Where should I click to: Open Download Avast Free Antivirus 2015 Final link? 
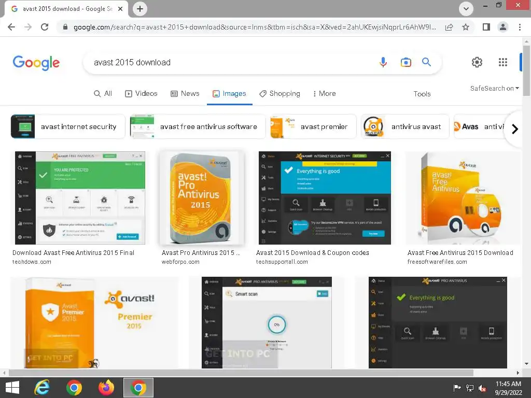click(x=74, y=253)
